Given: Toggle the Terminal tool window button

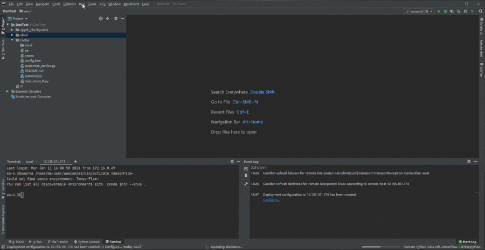Looking at the screenshot, I should pos(113,241).
